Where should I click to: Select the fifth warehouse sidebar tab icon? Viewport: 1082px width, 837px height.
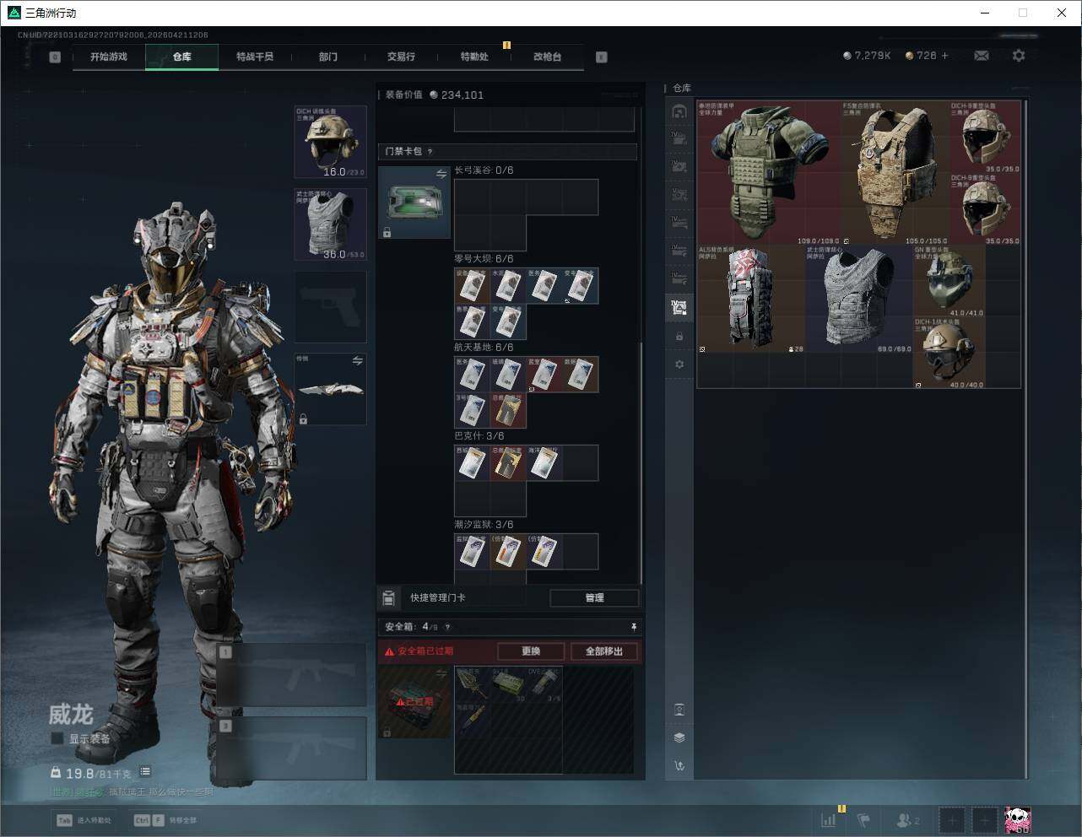pyautogui.click(x=679, y=222)
